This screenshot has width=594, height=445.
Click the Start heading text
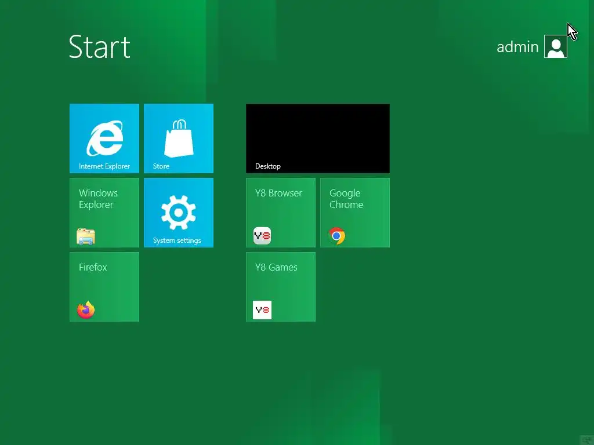click(100, 47)
